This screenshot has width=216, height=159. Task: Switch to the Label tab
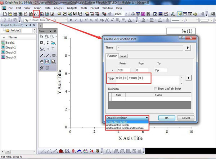123,56
